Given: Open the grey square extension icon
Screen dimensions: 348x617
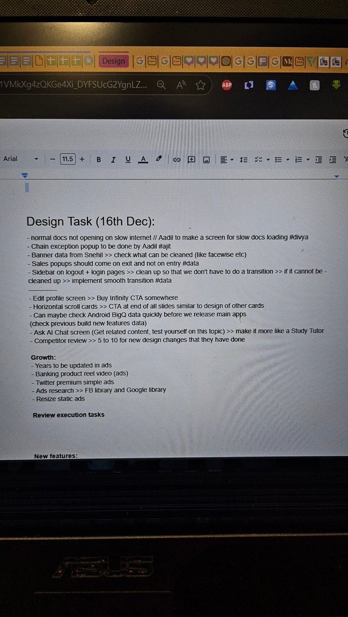Looking at the screenshot, I should tap(315, 85).
